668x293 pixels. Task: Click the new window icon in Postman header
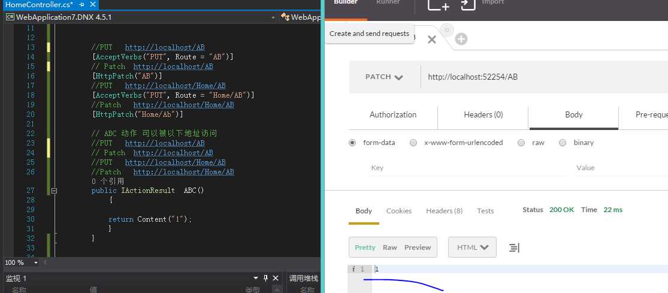click(439, 4)
